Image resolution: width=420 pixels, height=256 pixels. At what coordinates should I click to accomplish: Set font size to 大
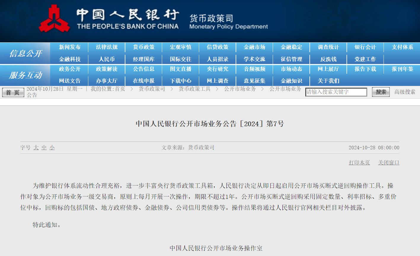(36, 148)
